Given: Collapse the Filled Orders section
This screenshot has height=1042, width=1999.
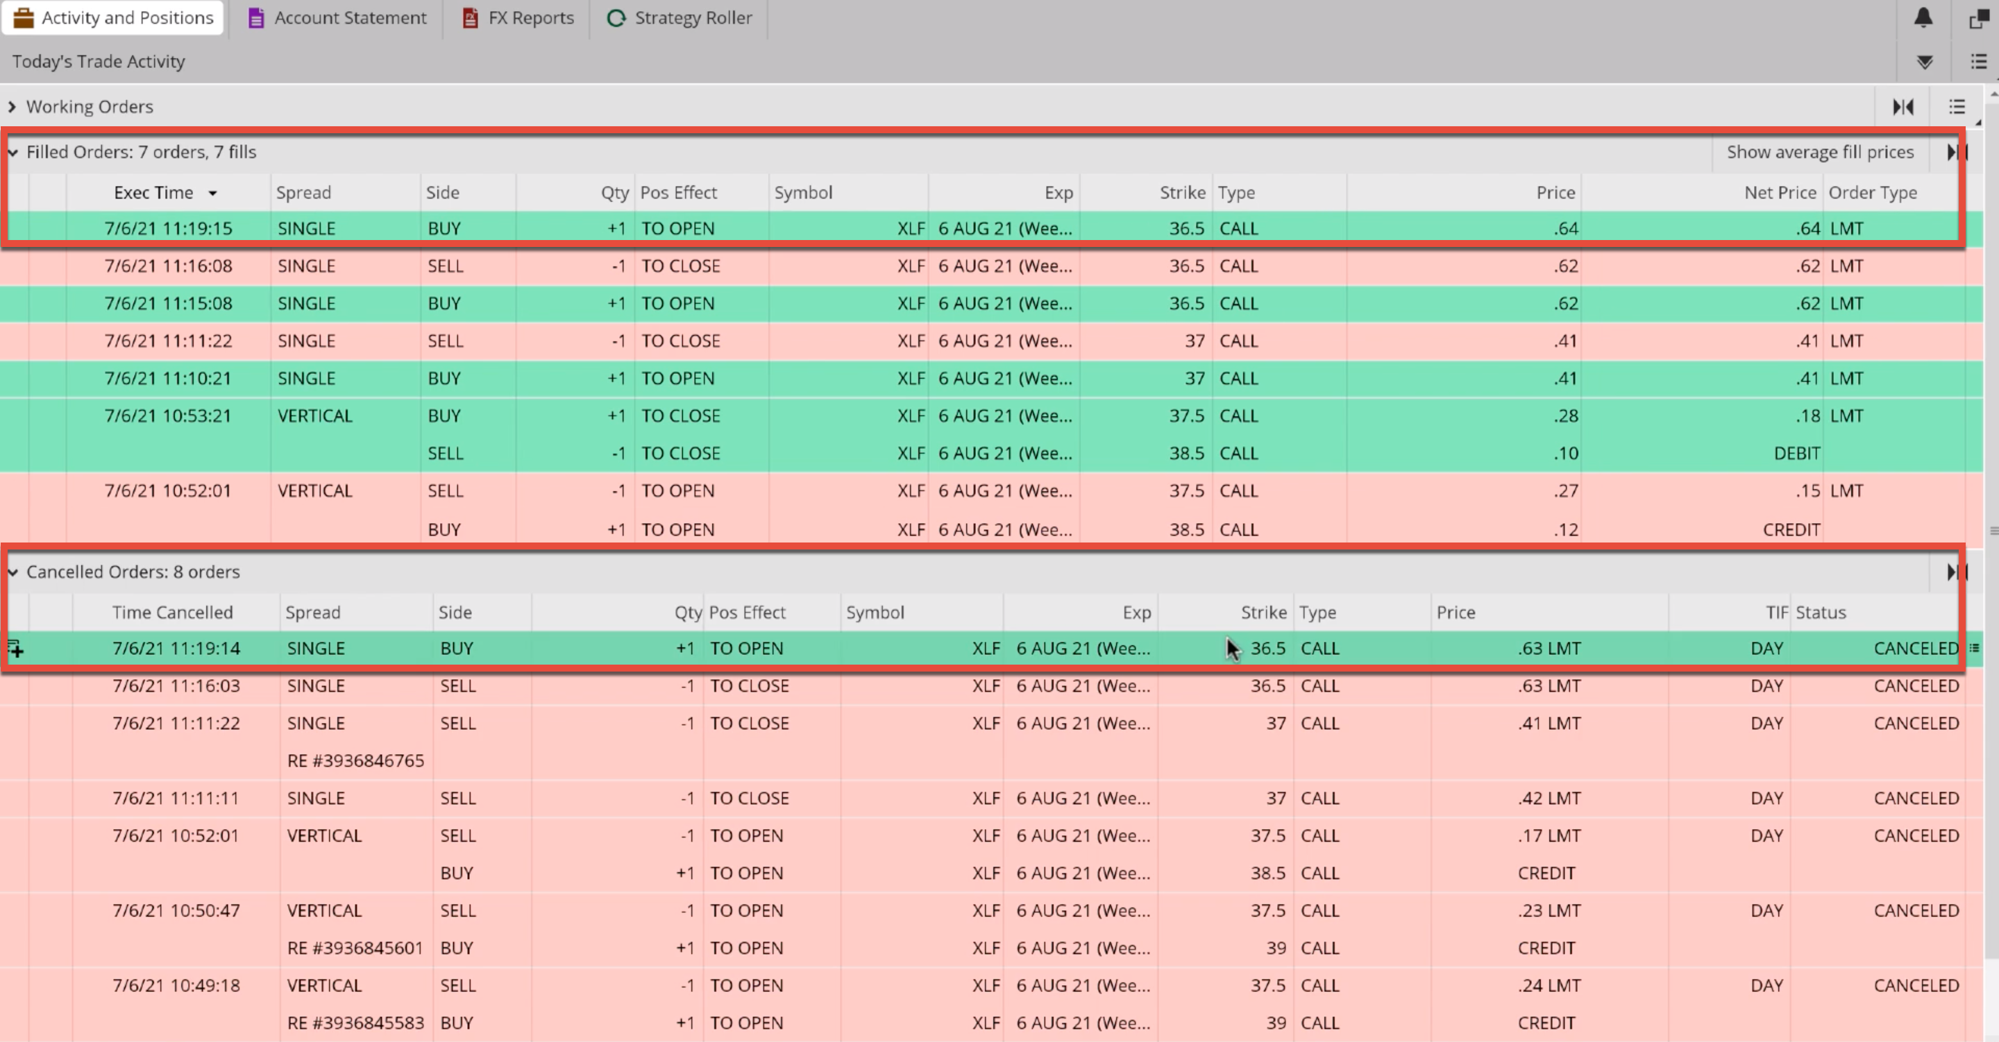Looking at the screenshot, I should [12, 152].
